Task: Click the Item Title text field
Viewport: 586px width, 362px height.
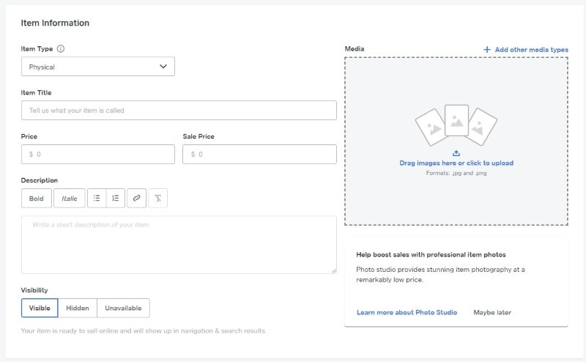Action: (x=179, y=111)
